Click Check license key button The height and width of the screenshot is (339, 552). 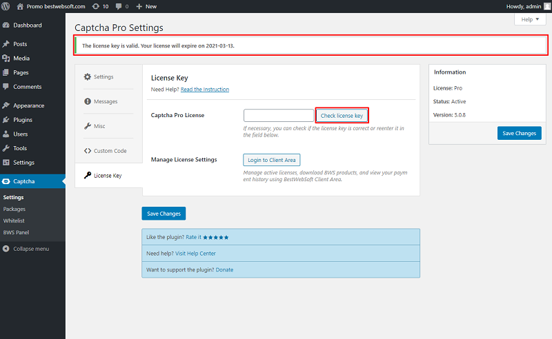click(342, 115)
